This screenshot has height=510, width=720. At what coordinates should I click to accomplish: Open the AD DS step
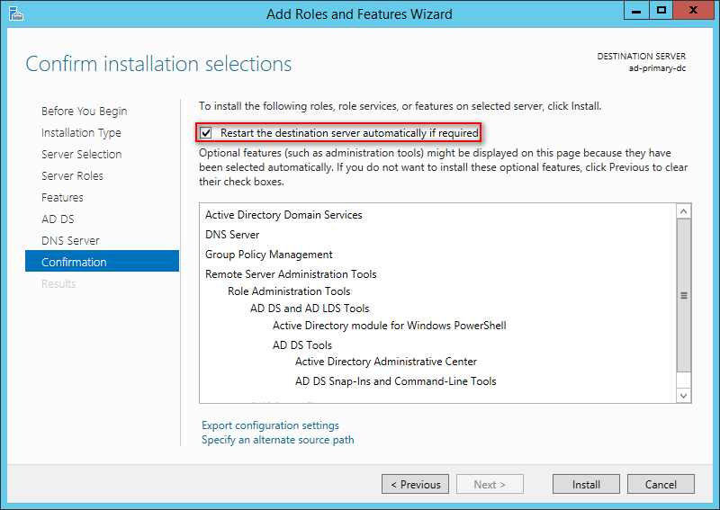click(58, 219)
